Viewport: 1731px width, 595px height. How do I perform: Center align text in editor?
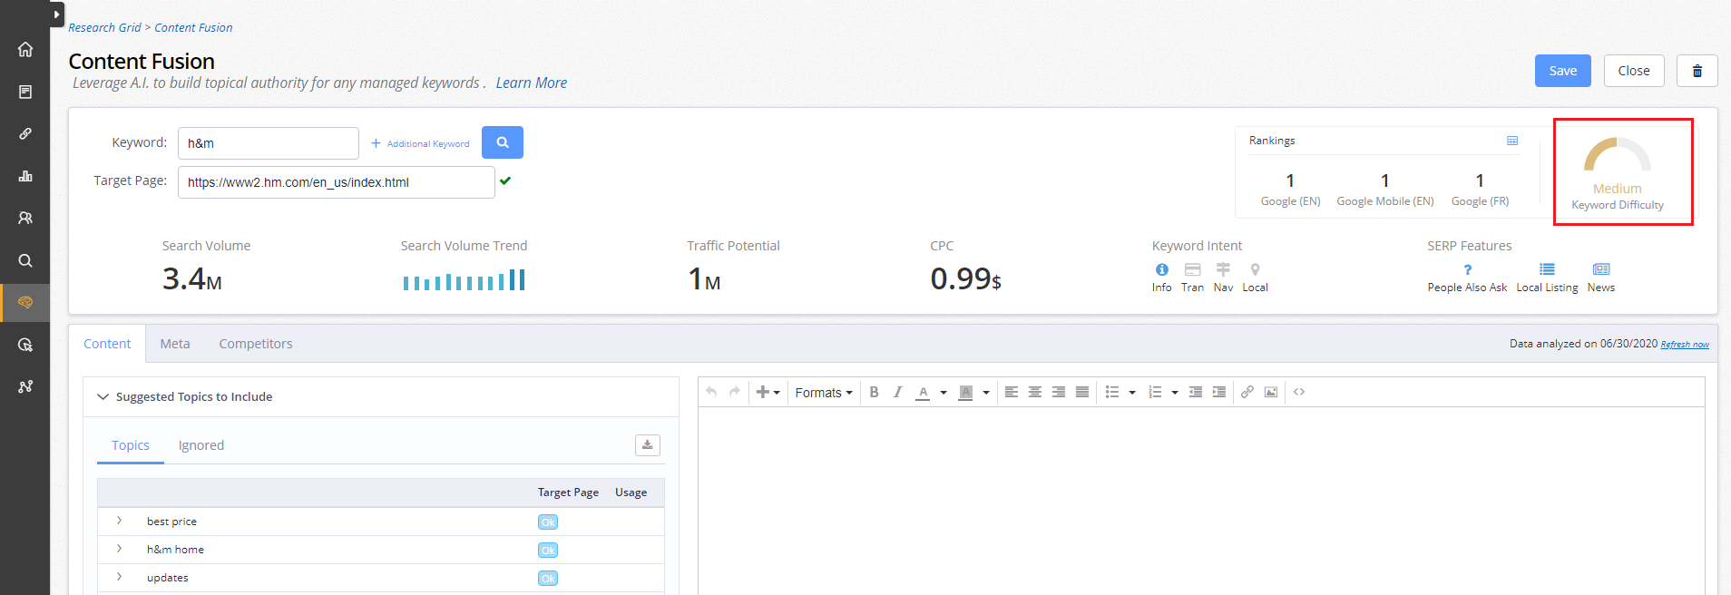point(1034,392)
